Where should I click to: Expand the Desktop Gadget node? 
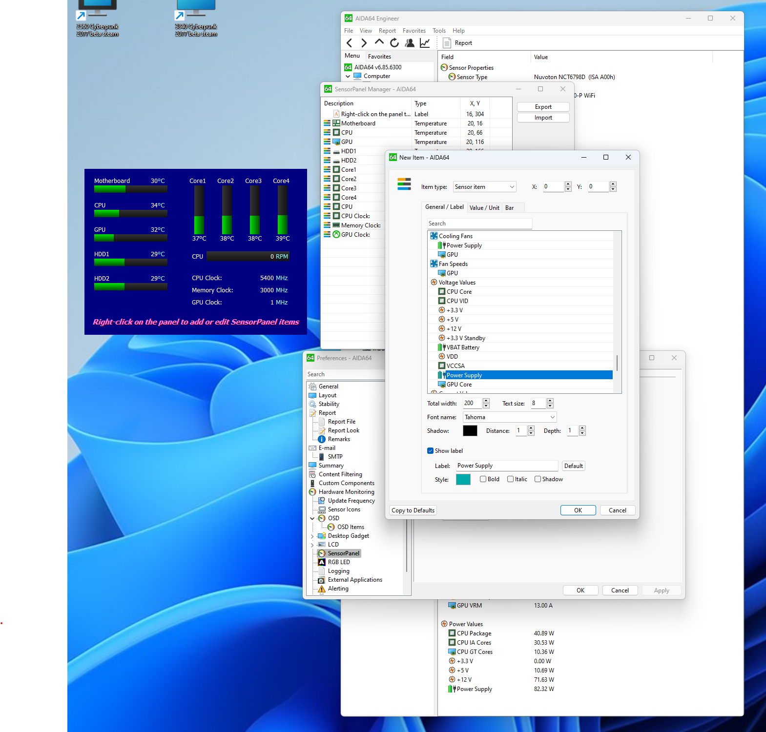(x=312, y=536)
